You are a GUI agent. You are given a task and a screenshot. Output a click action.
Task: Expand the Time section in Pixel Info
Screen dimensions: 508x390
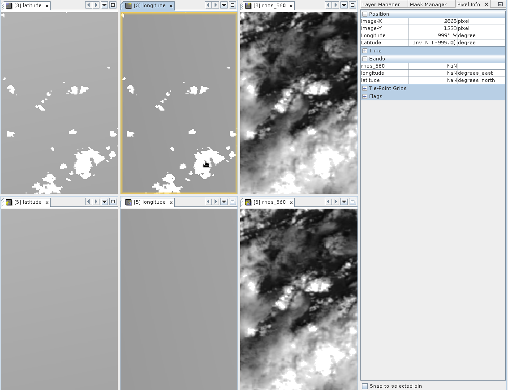tap(365, 50)
